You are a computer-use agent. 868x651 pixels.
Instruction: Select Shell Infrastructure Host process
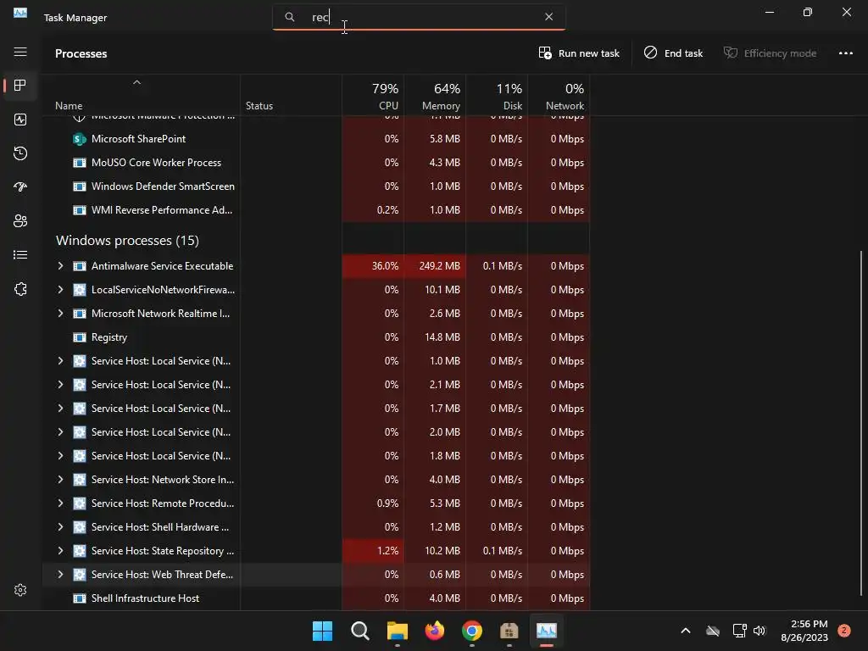pyautogui.click(x=316, y=598)
